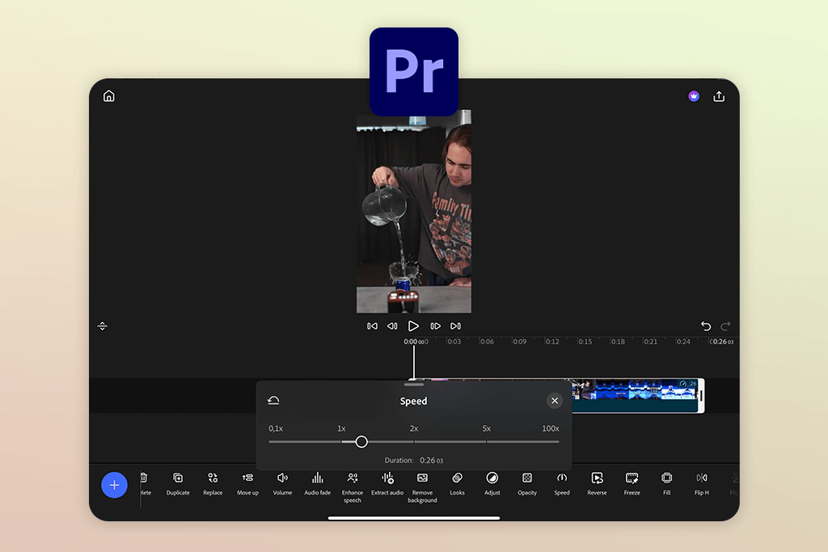This screenshot has height=552, width=828.
Task: Click the Speed panel drag handle
Action: (x=414, y=385)
